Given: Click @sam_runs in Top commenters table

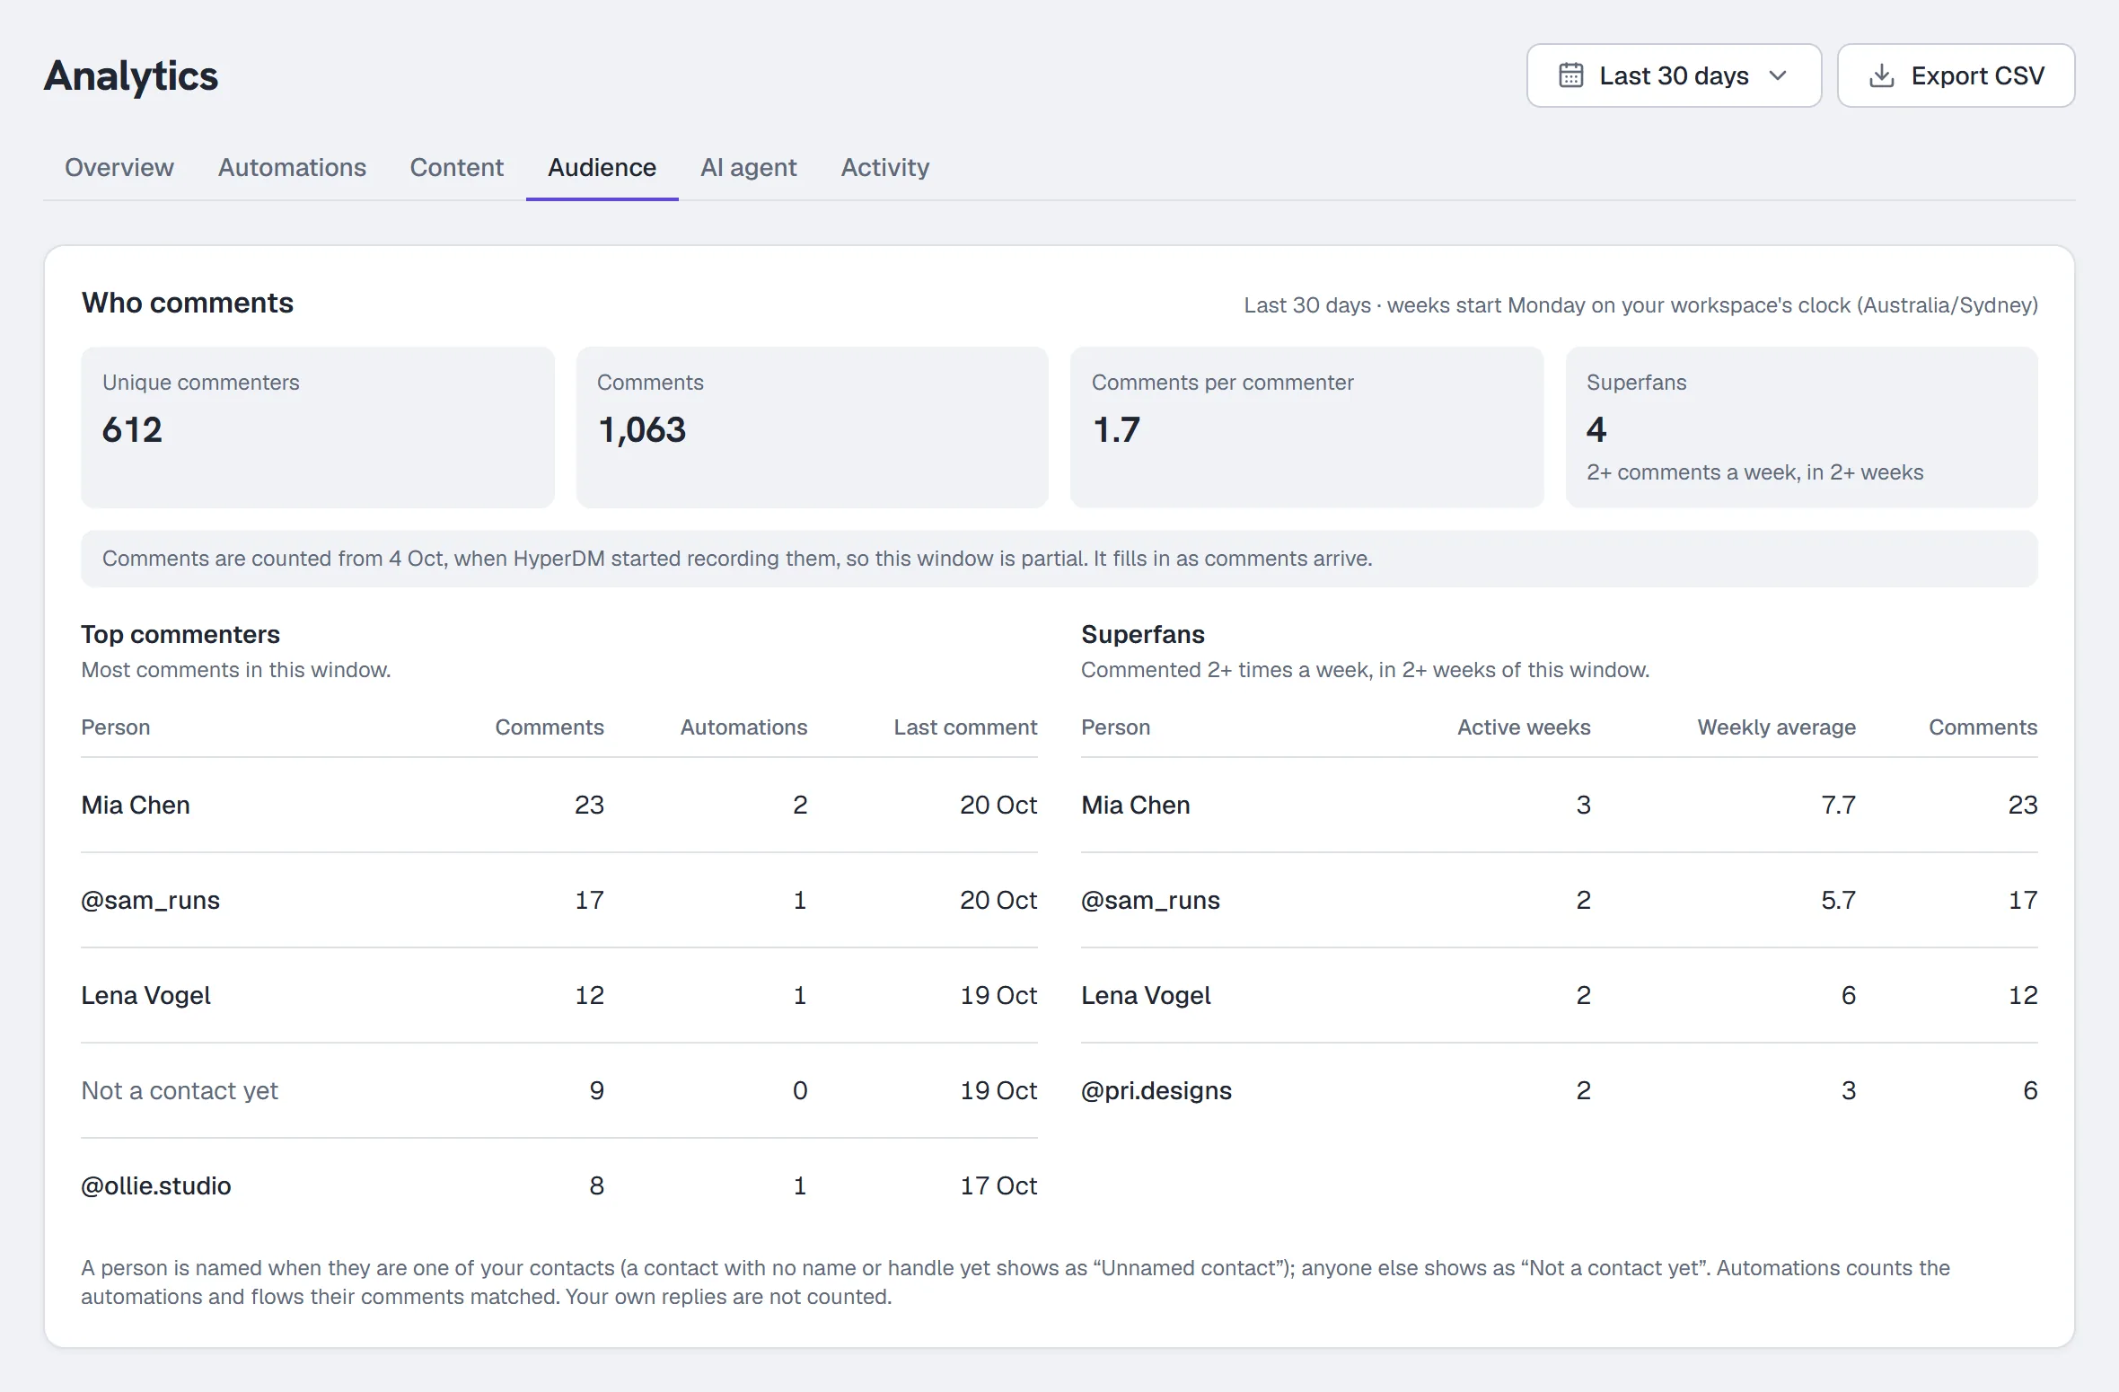Looking at the screenshot, I should 151,900.
